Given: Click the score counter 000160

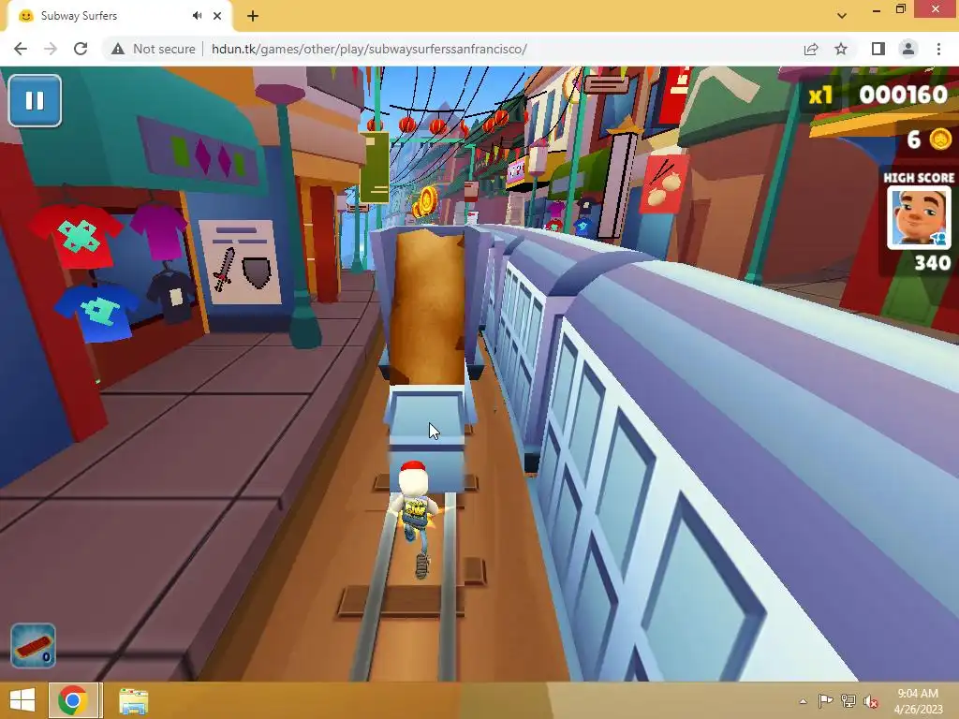Looking at the screenshot, I should (x=904, y=95).
